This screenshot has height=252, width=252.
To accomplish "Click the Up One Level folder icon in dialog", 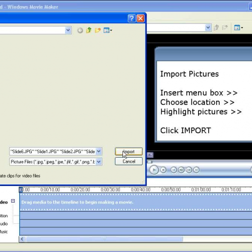I will point(89,30).
